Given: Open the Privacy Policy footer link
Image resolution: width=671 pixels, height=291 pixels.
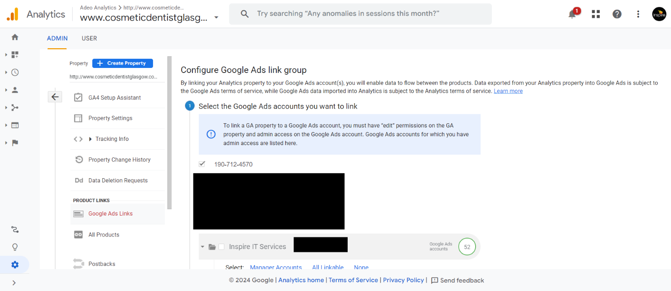Looking at the screenshot, I should pos(403,280).
